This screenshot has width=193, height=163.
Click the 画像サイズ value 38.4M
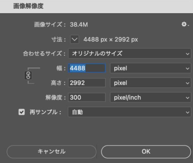79,24
